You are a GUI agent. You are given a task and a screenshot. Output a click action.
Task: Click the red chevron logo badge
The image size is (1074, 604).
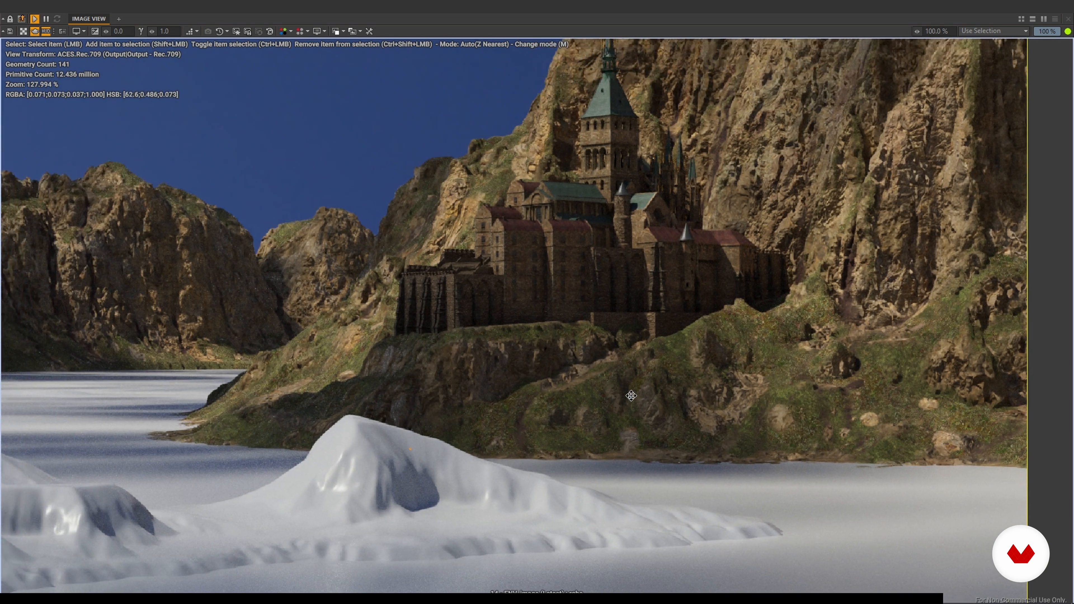pyautogui.click(x=1021, y=554)
